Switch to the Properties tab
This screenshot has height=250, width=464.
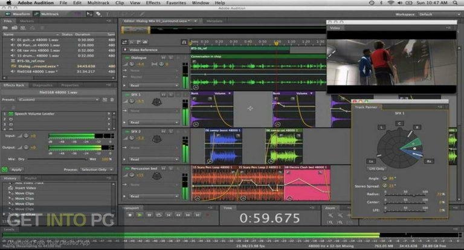click(x=70, y=85)
